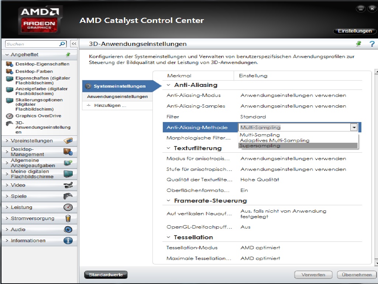Click the Desktop-Farben icon
Viewport: 378px width, 284px height.
pos(9,71)
